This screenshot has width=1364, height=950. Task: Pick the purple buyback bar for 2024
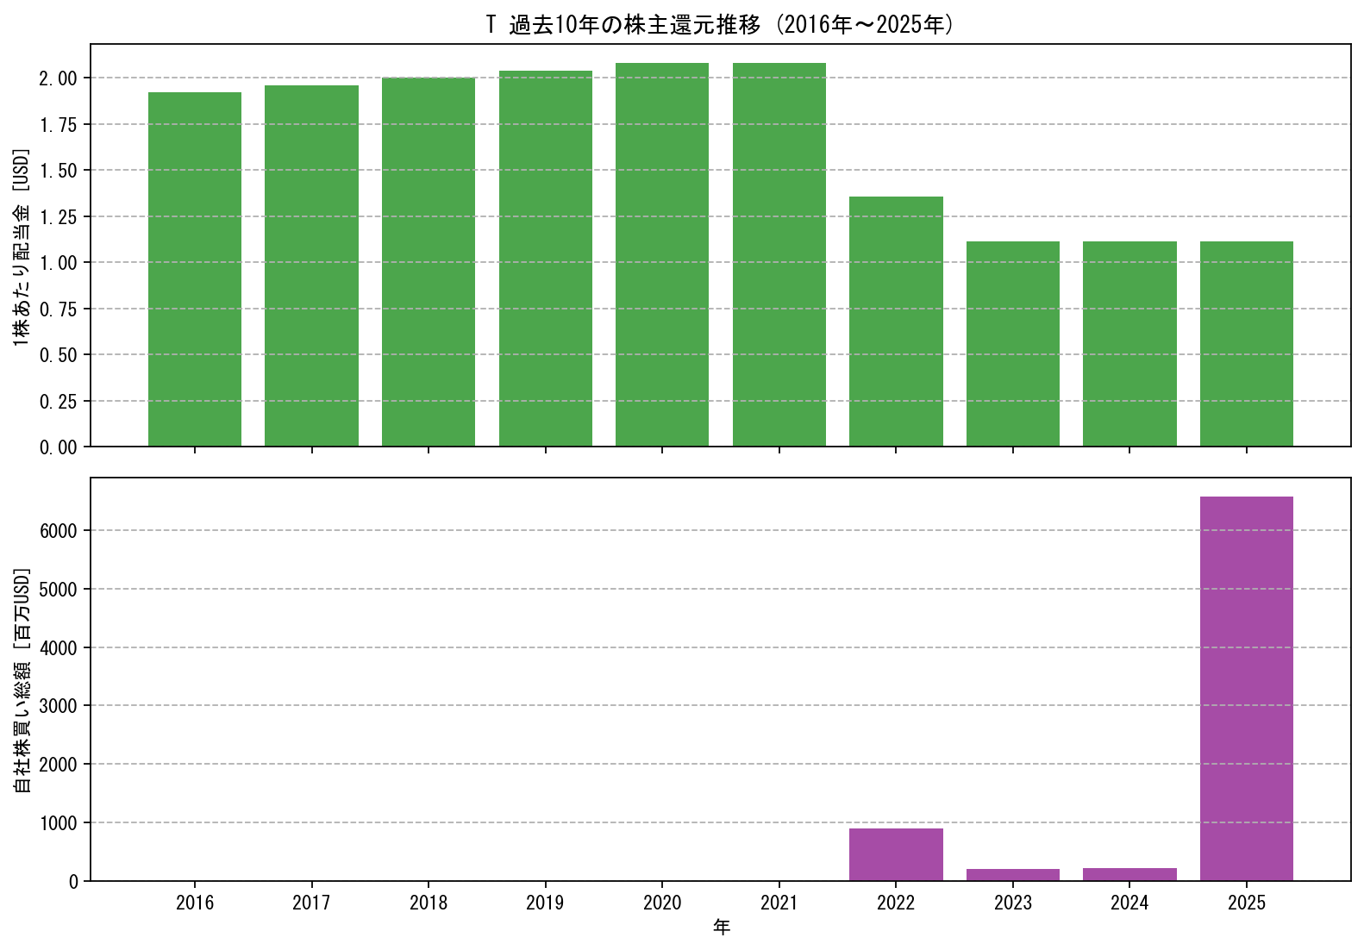point(1129,874)
